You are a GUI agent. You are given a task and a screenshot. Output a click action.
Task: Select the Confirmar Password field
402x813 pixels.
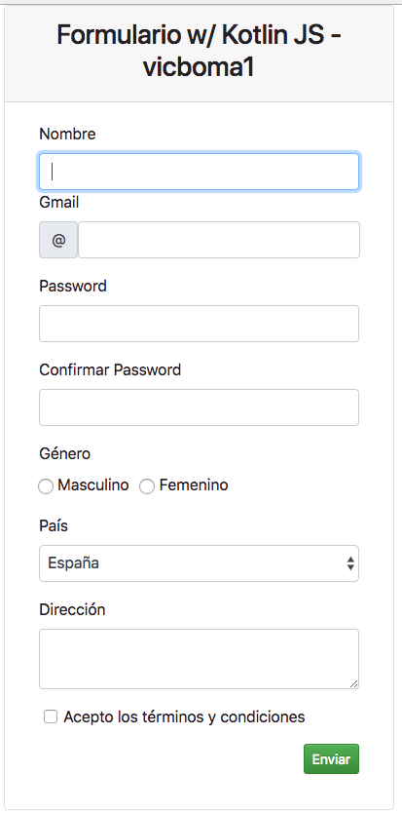(199, 407)
